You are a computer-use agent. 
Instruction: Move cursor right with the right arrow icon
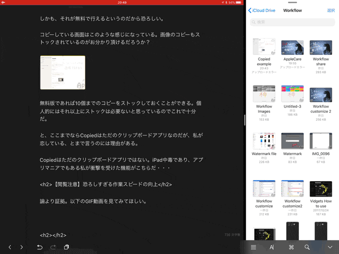point(22,247)
